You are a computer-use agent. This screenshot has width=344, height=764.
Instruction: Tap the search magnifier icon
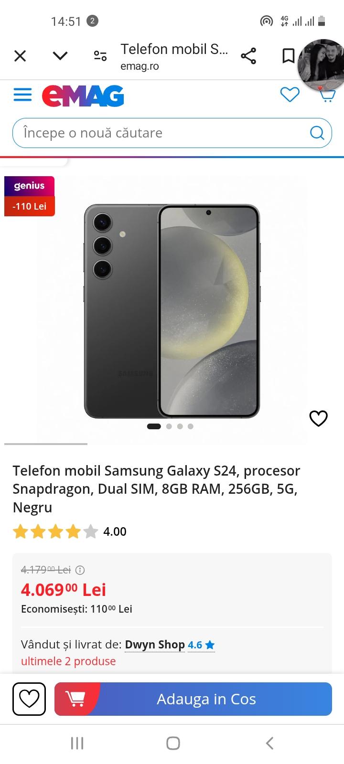[x=317, y=133]
